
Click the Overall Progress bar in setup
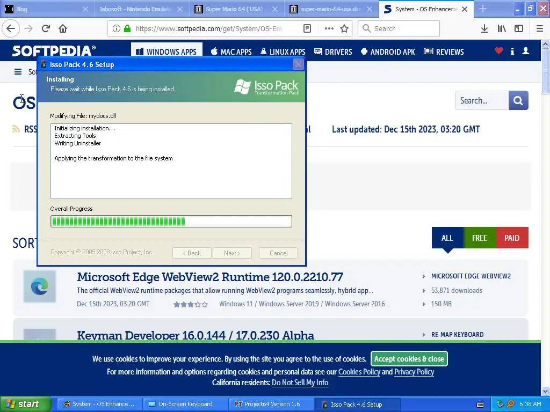tap(171, 221)
